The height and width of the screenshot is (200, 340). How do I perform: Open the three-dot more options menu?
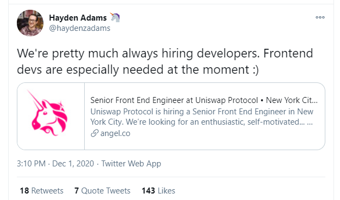pos(320,17)
